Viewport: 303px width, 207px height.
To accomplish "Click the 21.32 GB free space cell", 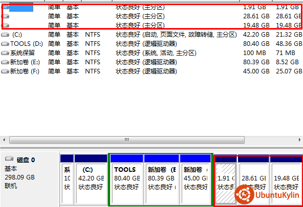I will point(289,35).
